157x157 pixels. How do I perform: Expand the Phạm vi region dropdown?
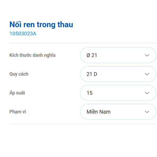[x=118, y=112]
